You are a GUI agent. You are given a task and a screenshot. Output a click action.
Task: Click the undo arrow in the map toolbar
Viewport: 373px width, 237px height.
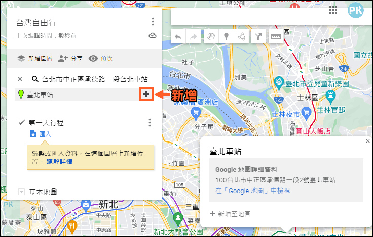click(178, 36)
